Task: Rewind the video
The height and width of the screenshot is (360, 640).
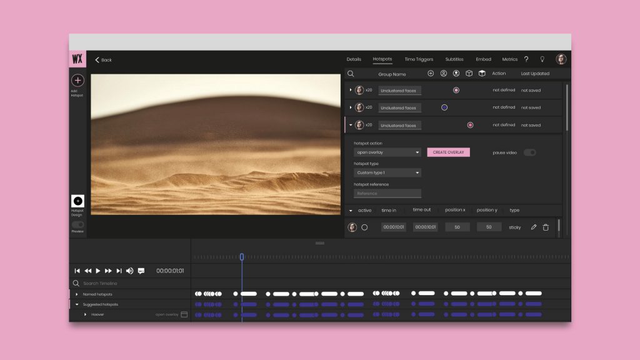Action: (87, 271)
